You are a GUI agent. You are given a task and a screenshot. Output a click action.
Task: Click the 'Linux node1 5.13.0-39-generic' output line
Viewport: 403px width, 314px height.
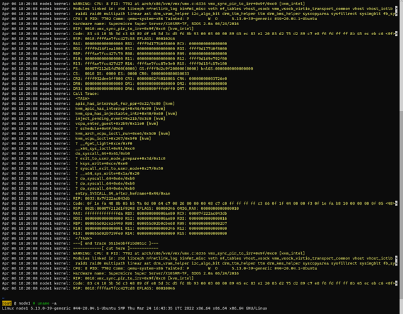(135, 308)
